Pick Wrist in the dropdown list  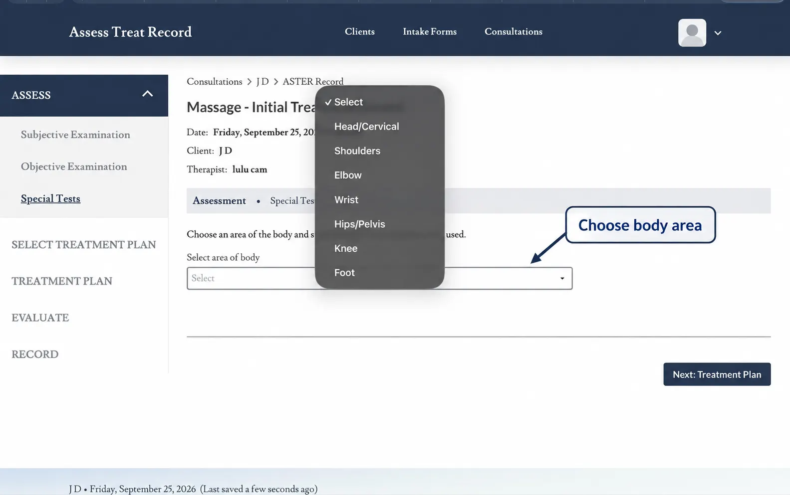pos(346,200)
